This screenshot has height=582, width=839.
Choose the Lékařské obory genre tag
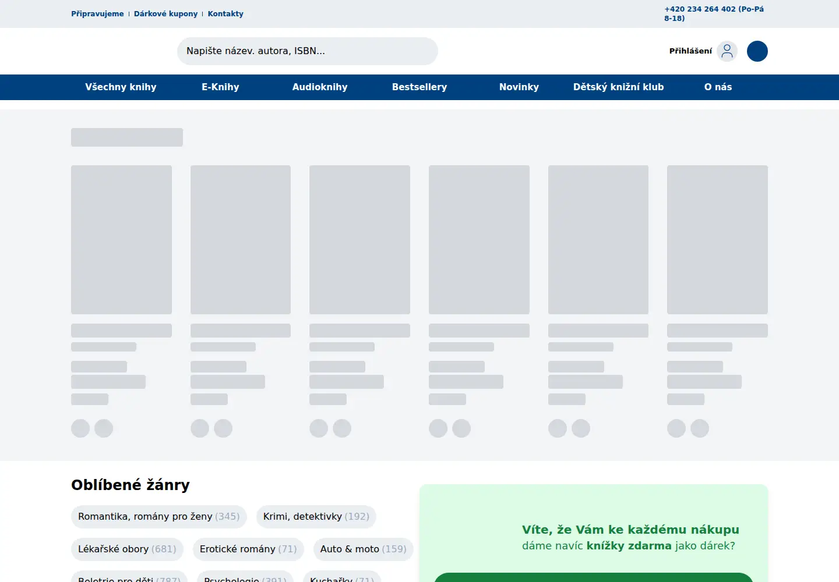(x=127, y=549)
